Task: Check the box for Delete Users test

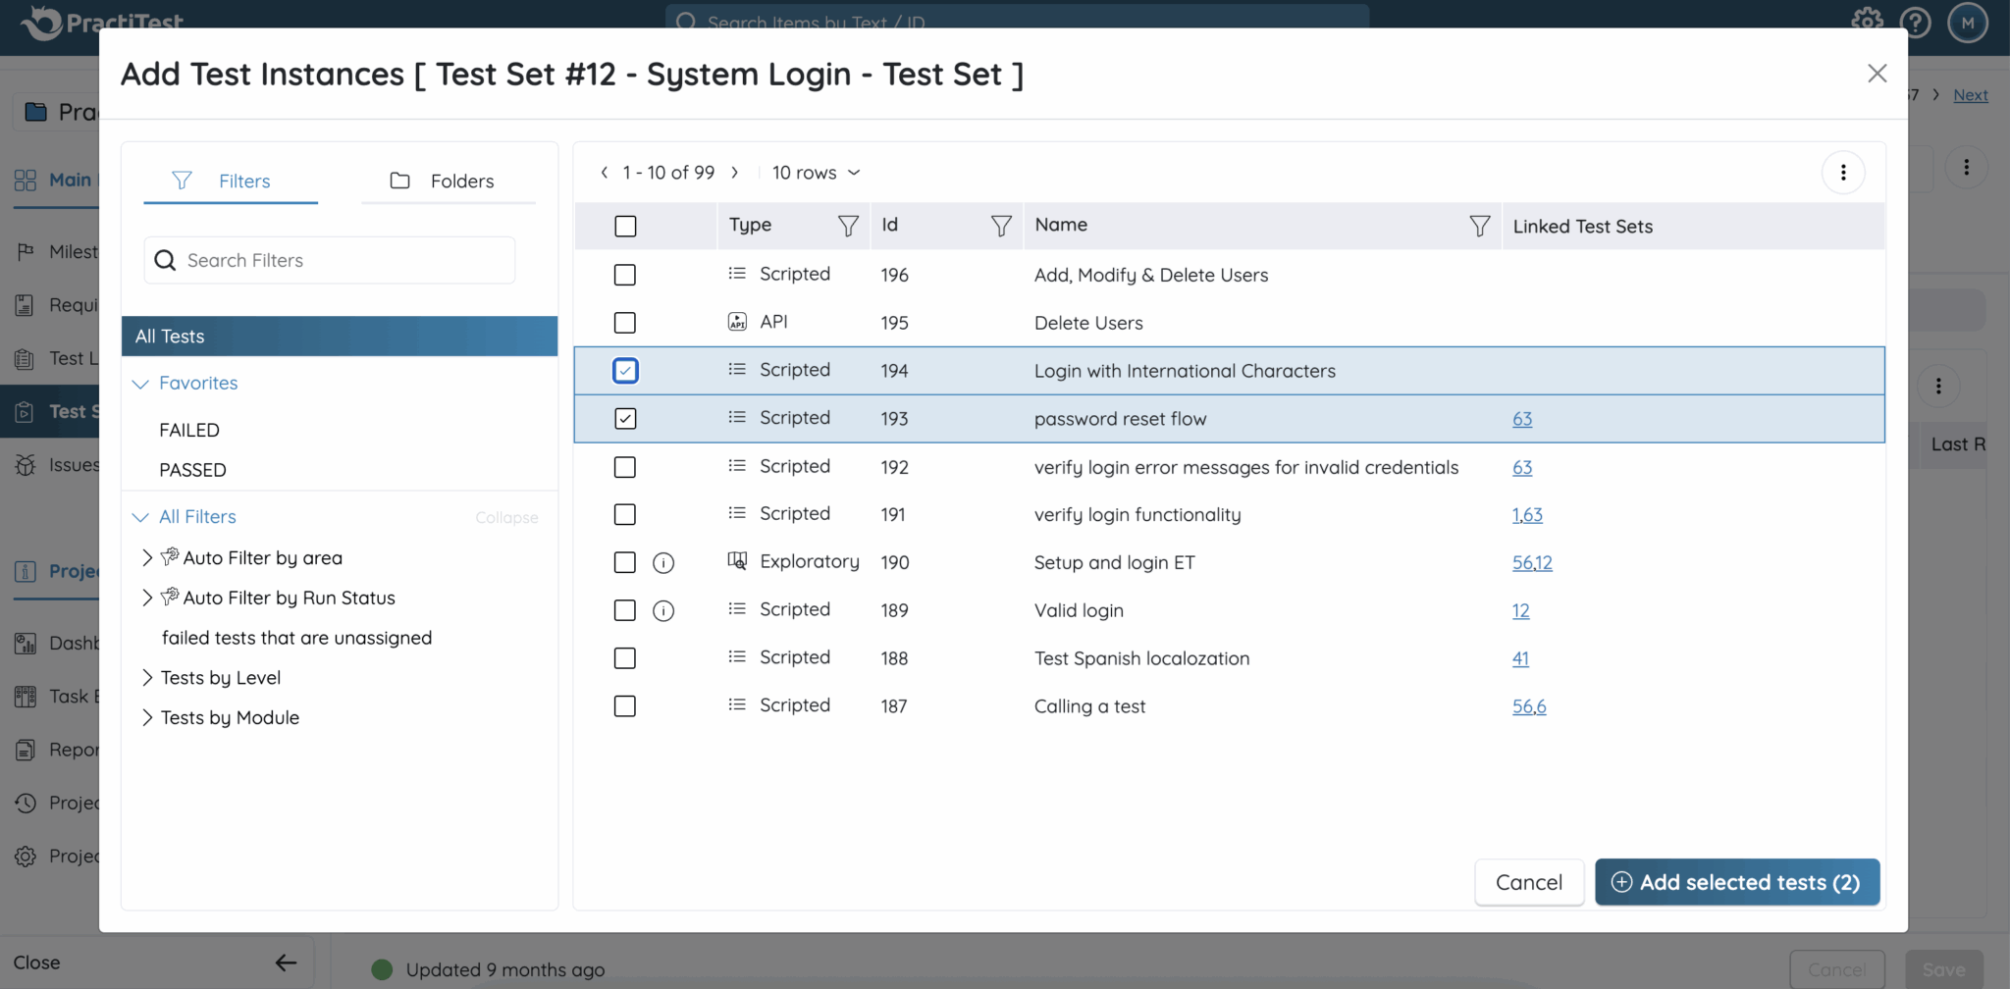Action: (x=625, y=323)
